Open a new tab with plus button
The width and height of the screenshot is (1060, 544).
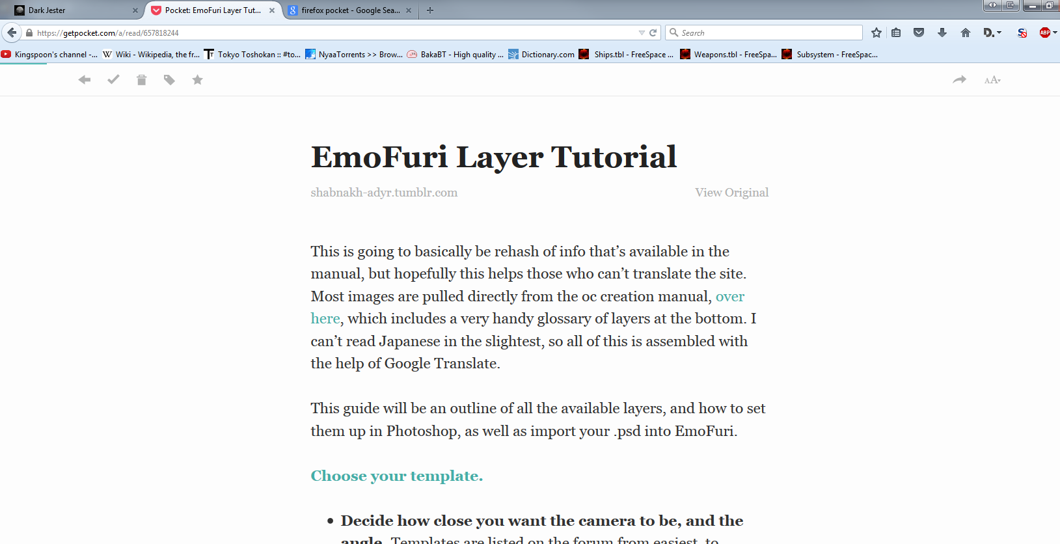(430, 10)
